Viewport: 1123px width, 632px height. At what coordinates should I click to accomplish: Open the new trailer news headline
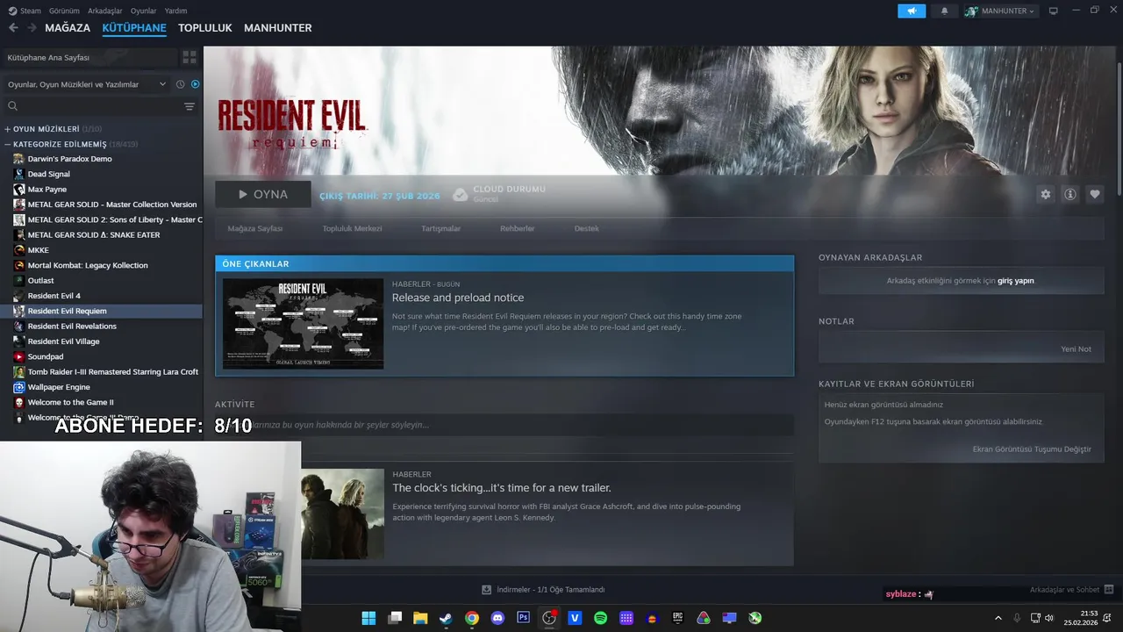502,488
